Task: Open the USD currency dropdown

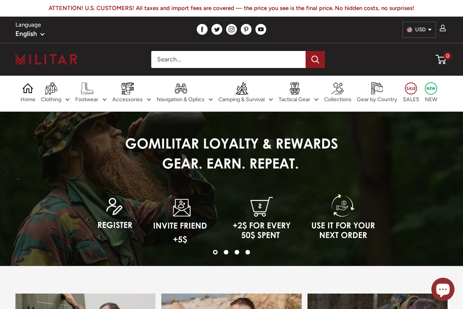Action: (419, 30)
